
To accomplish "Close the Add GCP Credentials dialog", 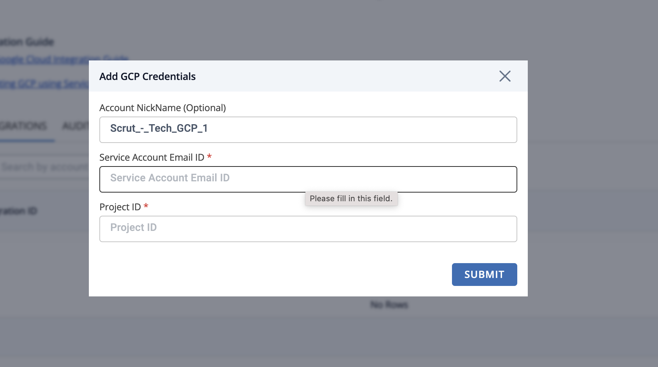I will 505,76.
